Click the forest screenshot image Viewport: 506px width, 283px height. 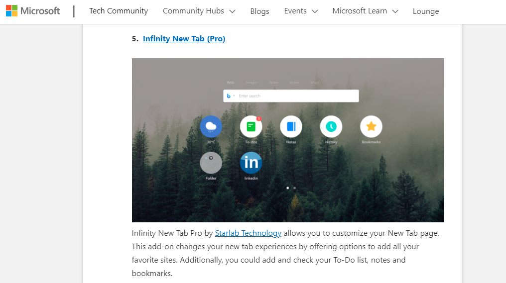(288, 140)
